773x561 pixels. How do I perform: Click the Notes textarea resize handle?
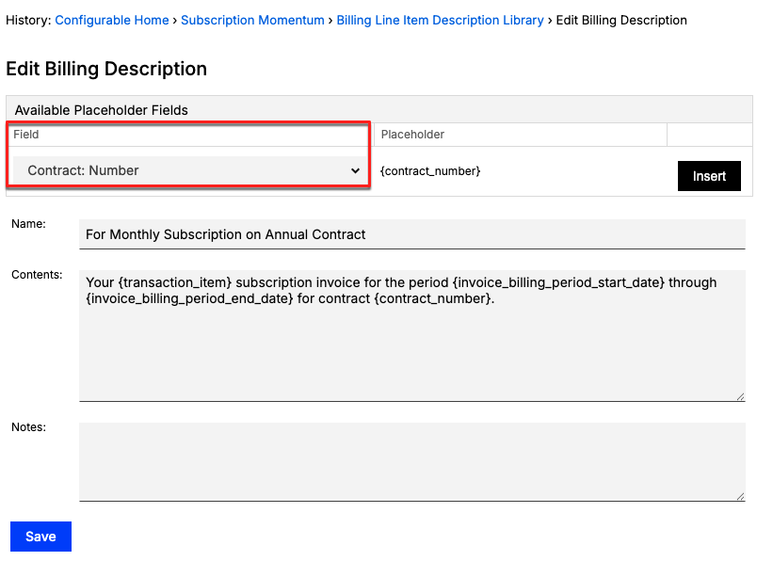(740, 496)
